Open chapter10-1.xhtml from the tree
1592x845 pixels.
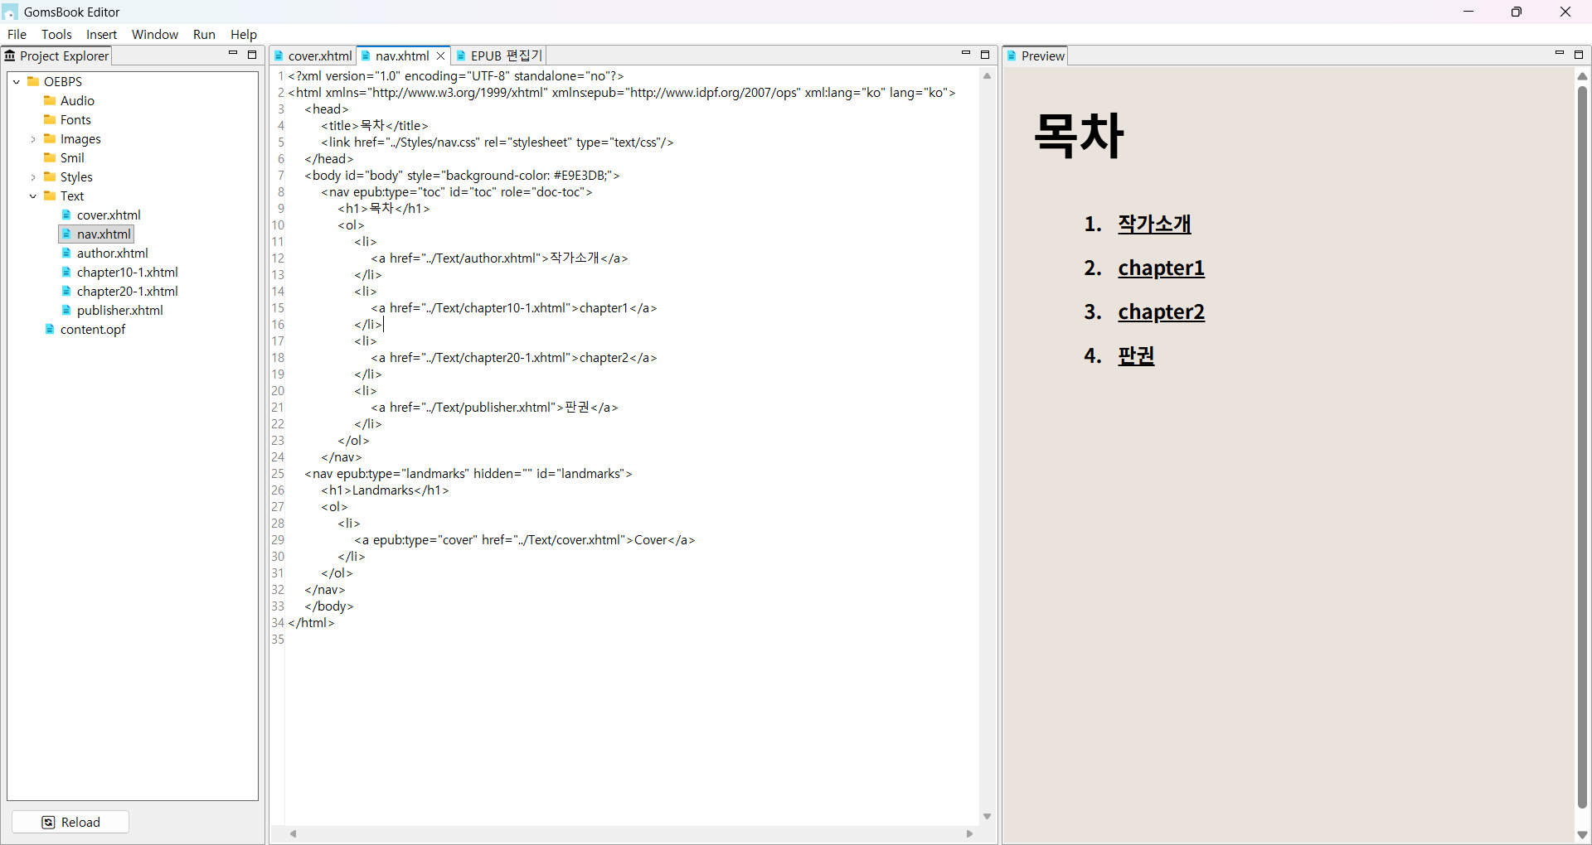coord(127,273)
